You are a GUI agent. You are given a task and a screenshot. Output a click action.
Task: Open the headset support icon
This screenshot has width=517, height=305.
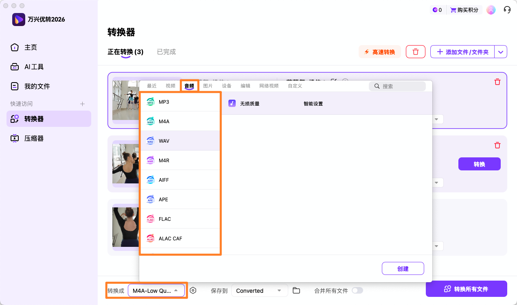coord(507,9)
